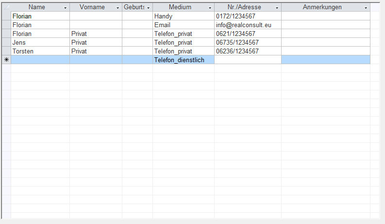The width and height of the screenshot is (385, 224).
Task: Click the Anmerkungen field of the Handy row
Action: tap(326, 16)
